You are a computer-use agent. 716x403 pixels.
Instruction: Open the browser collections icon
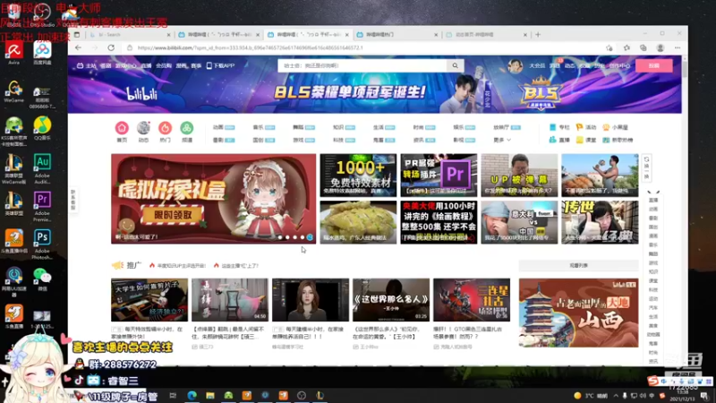(643, 47)
